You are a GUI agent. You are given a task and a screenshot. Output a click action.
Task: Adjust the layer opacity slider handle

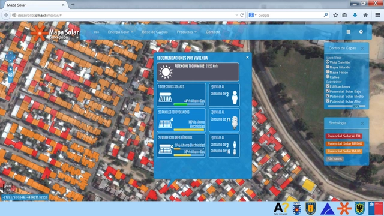point(356,106)
